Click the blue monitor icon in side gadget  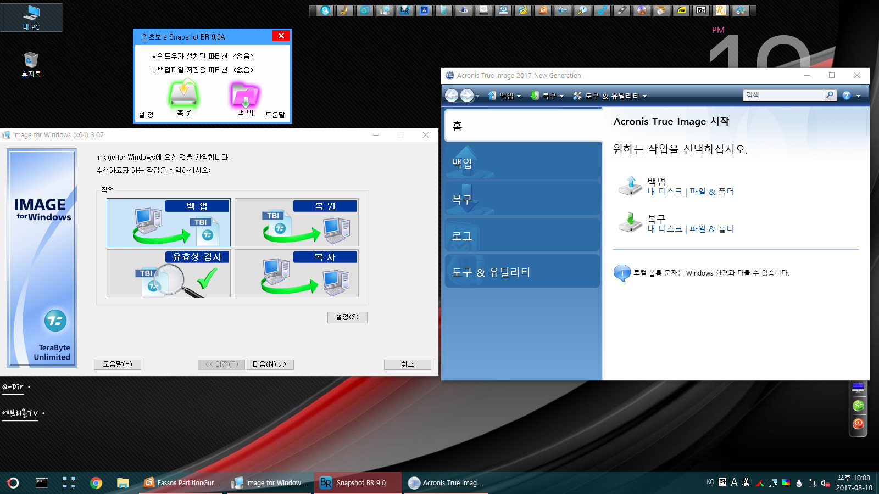(858, 388)
